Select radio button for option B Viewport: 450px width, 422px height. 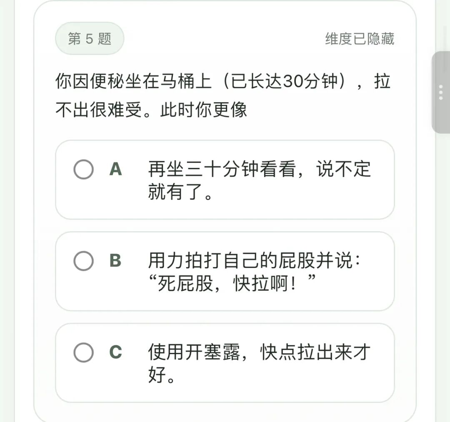[x=83, y=261]
